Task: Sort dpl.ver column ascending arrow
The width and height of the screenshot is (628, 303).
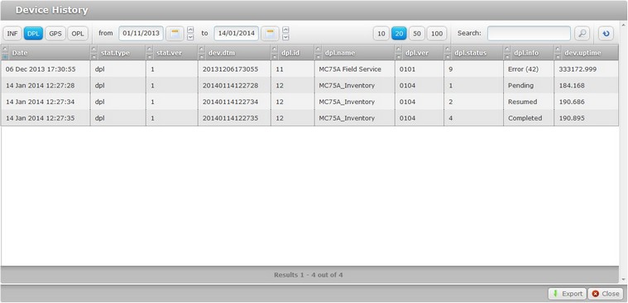Action: [399, 50]
